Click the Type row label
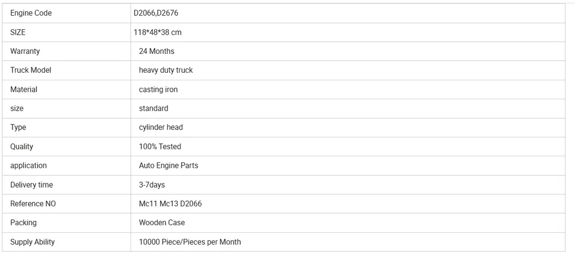 (x=18, y=128)
